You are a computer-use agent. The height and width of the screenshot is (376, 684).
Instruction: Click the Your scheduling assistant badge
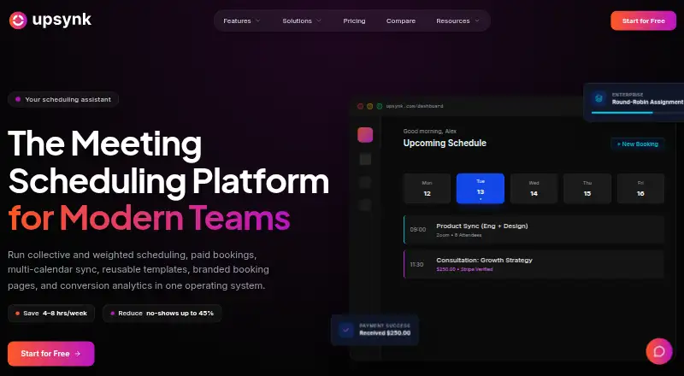63,99
